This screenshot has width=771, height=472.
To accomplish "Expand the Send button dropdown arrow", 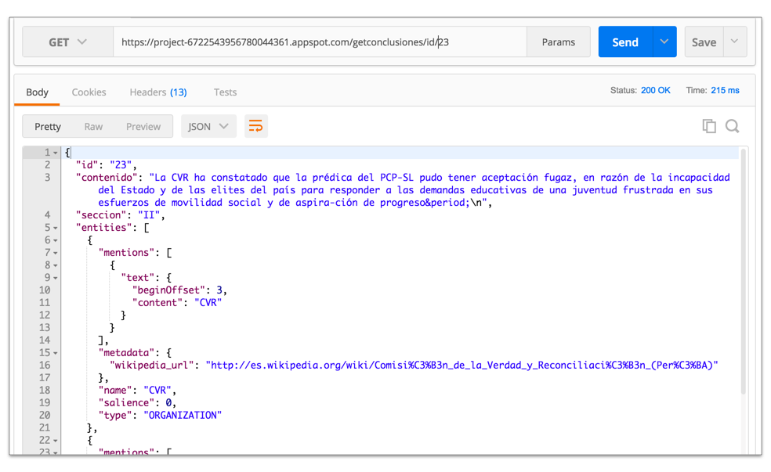I will click(664, 42).
